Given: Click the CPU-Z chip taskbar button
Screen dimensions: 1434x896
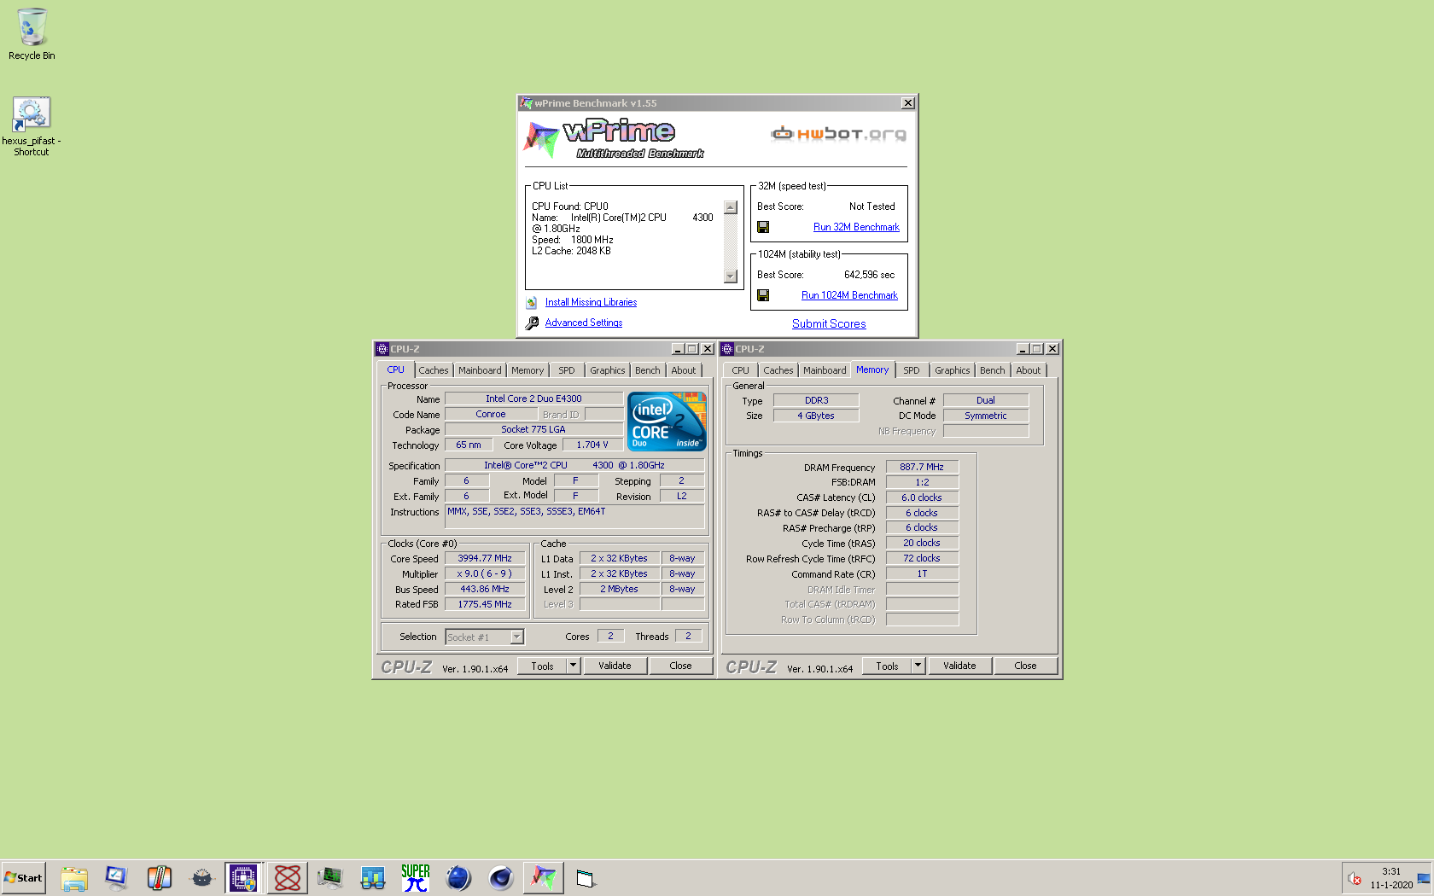Looking at the screenshot, I should pos(244,878).
